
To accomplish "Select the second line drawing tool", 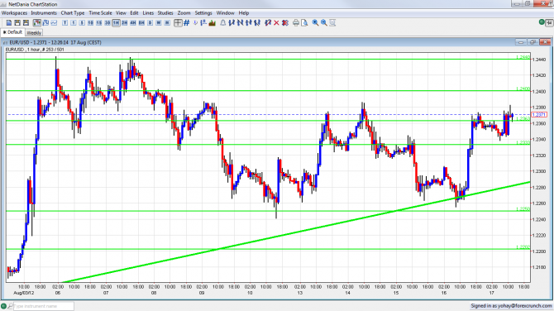I will pos(241,22).
